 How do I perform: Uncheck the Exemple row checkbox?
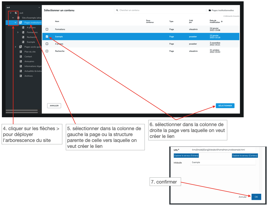[47, 36]
